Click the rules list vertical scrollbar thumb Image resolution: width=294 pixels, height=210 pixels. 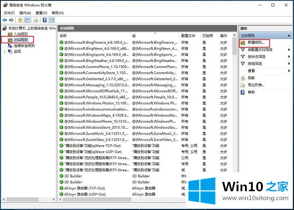click(x=234, y=46)
